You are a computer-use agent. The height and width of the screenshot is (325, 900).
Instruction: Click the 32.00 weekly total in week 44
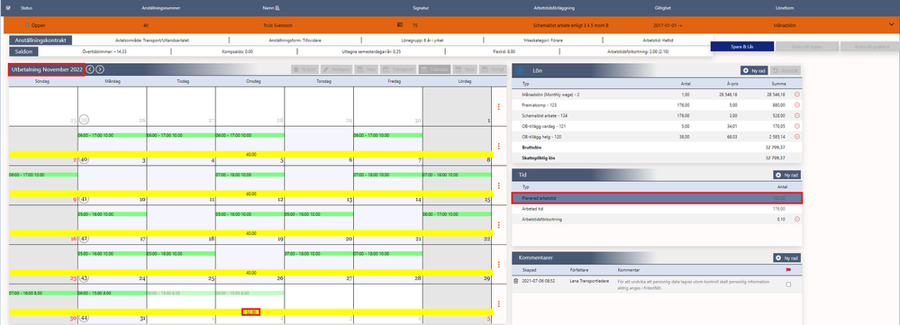tap(250, 311)
